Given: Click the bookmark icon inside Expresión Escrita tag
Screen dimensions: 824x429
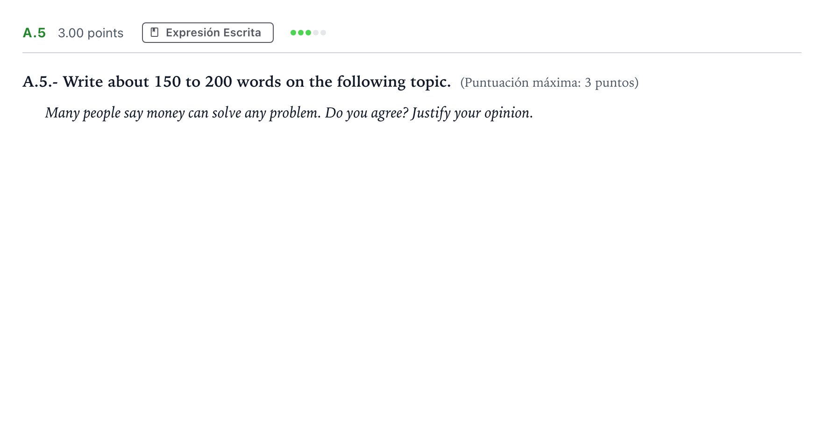Looking at the screenshot, I should [x=155, y=32].
